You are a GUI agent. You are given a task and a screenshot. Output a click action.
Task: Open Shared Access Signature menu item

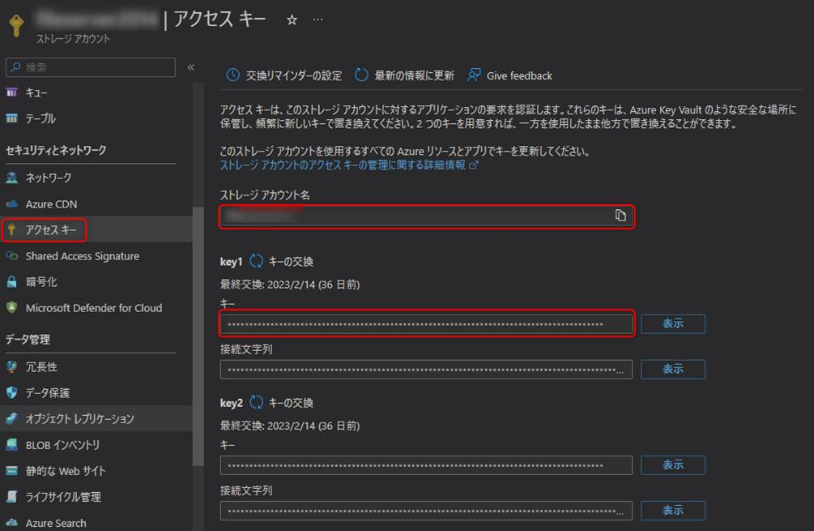pos(82,256)
